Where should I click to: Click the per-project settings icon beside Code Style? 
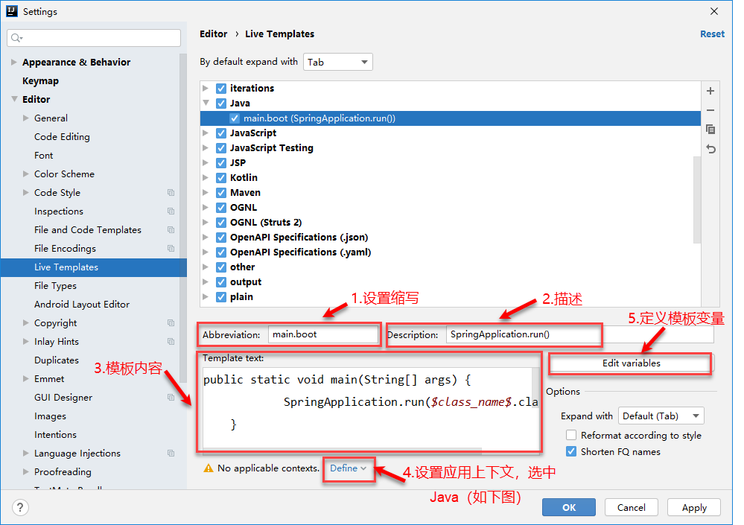point(171,193)
